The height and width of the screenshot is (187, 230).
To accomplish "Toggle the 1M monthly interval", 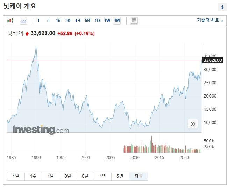I will click(117, 21).
